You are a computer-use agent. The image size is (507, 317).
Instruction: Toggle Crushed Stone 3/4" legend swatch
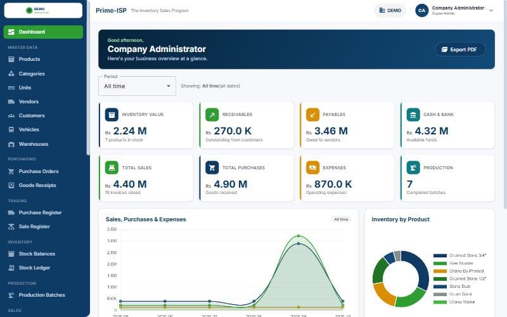440,256
